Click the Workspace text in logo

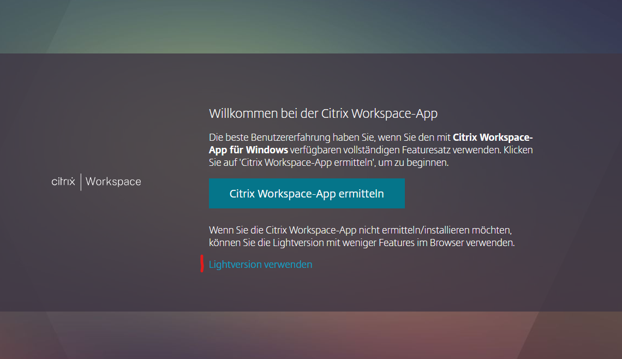(113, 182)
